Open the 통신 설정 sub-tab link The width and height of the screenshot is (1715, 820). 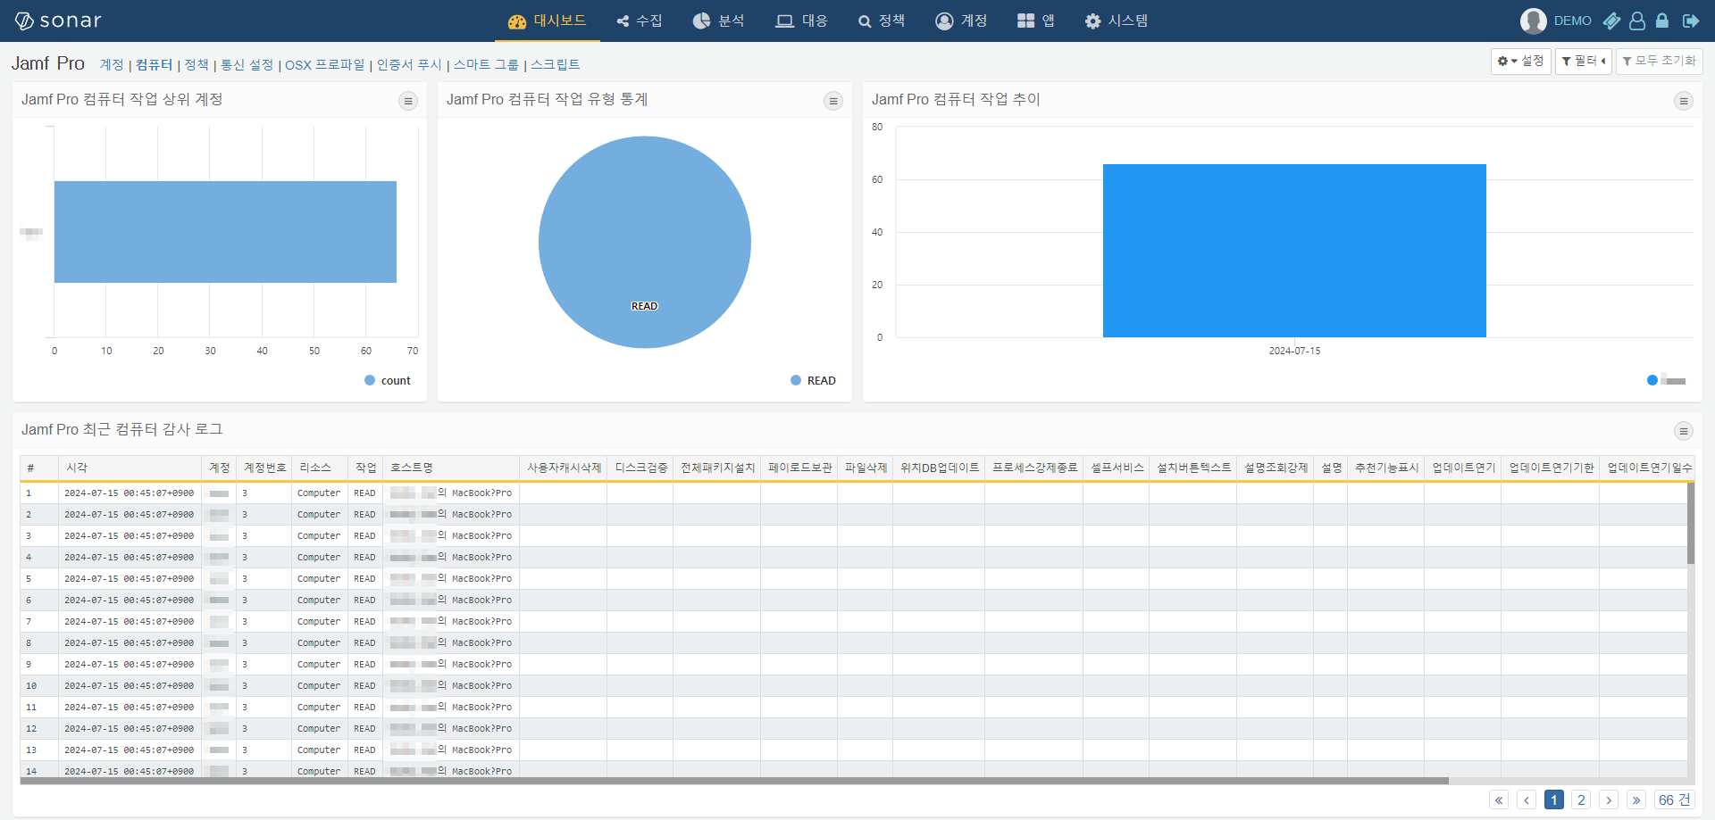coord(247,64)
